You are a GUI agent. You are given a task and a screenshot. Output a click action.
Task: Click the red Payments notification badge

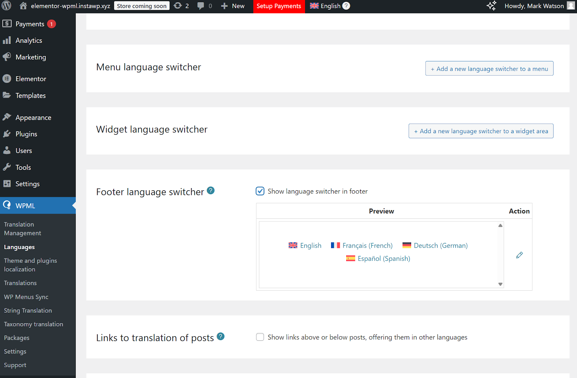[52, 24]
